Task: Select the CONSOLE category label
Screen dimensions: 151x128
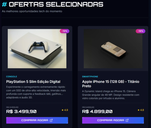Action: (12, 77)
